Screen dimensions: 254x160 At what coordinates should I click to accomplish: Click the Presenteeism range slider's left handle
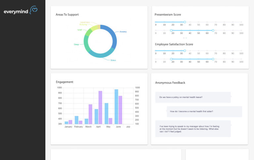[x=171, y=30]
